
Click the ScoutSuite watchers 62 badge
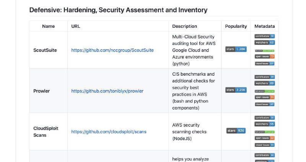[x=265, y=43]
